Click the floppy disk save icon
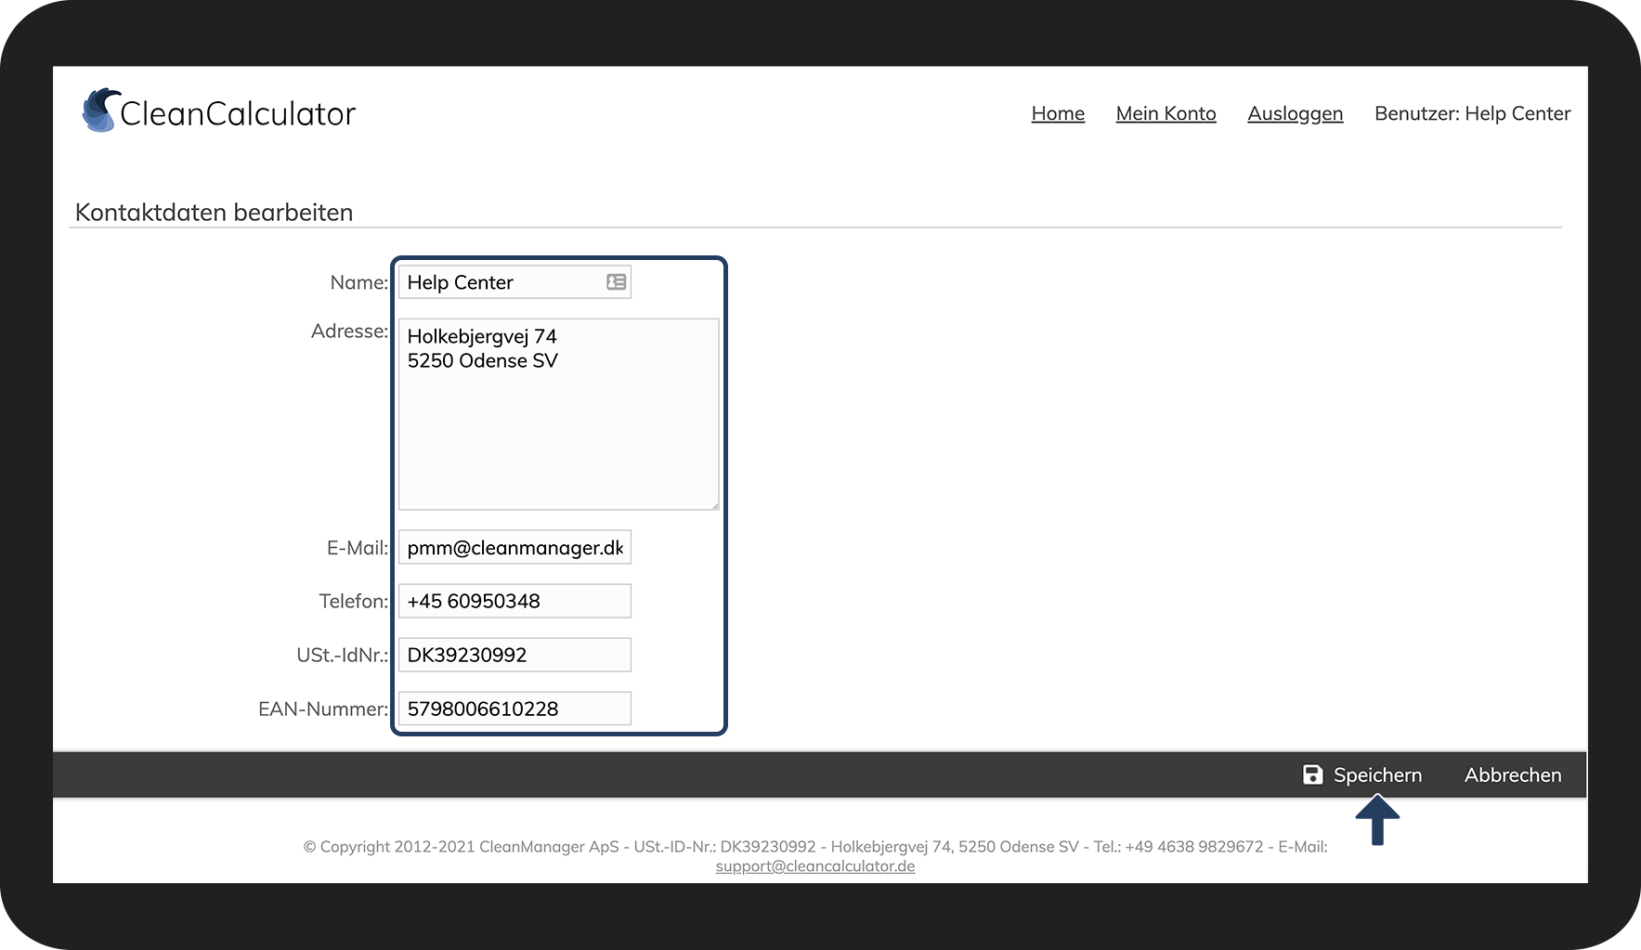1641x950 pixels. click(x=1312, y=774)
